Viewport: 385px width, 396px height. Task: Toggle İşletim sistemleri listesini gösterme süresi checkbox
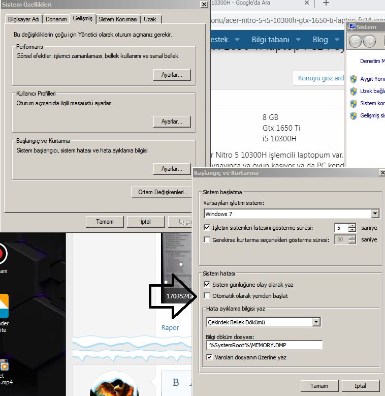207,228
